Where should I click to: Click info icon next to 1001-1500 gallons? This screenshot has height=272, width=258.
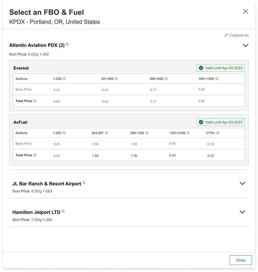click(x=217, y=79)
